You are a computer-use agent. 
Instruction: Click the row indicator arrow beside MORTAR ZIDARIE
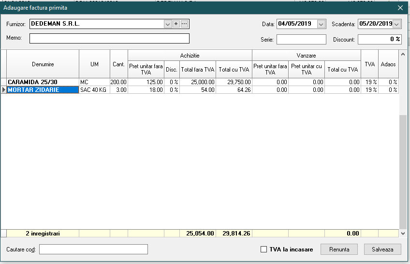pos(4,89)
